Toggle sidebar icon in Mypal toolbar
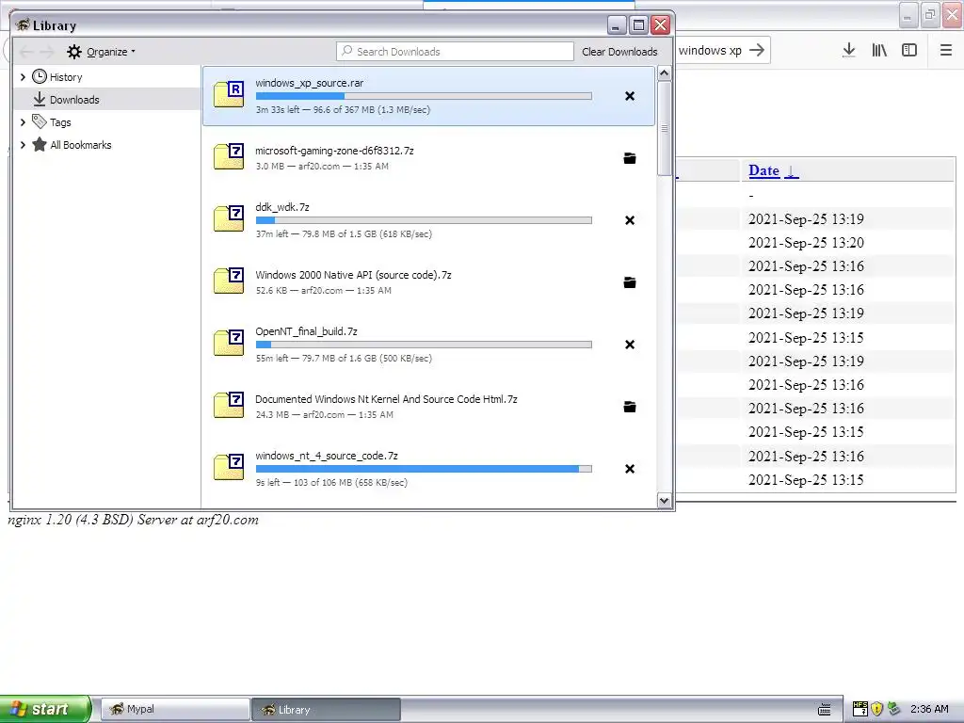The image size is (964, 723). point(909,51)
